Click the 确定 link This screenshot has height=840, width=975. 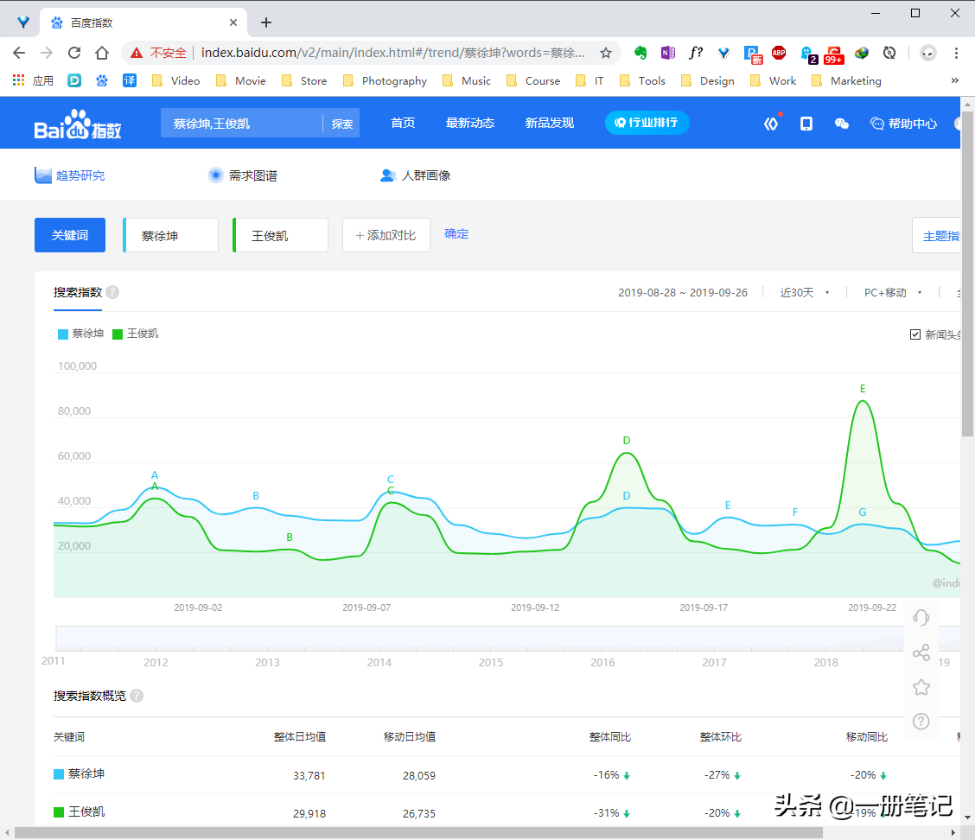456,234
